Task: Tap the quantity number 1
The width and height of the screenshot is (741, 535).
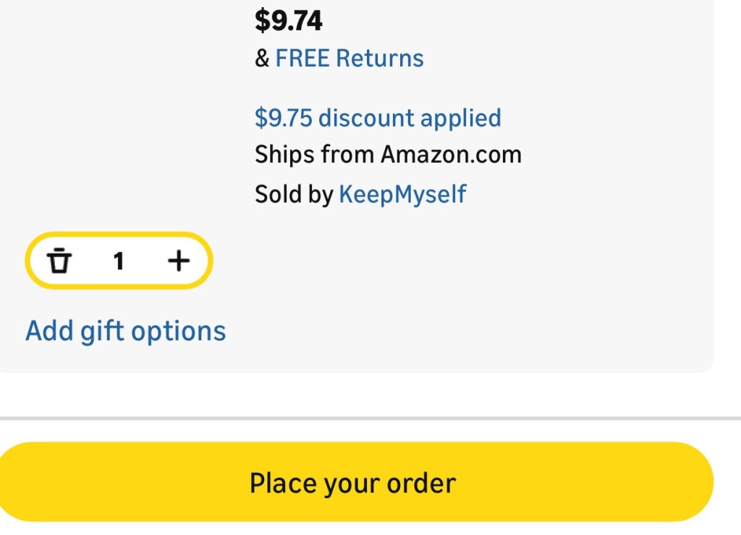Action: 119,261
